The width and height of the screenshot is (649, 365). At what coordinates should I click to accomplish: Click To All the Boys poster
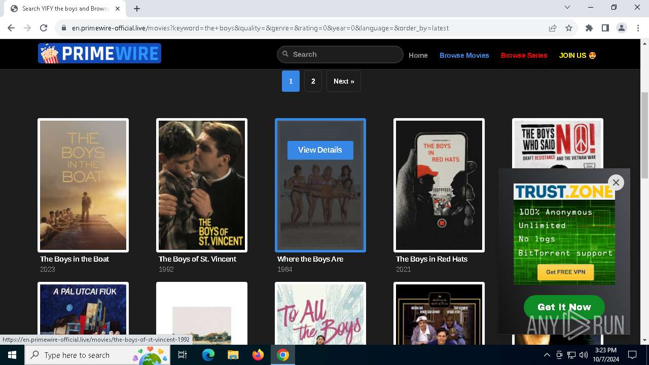pyautogui.click(x=320, y=313)
